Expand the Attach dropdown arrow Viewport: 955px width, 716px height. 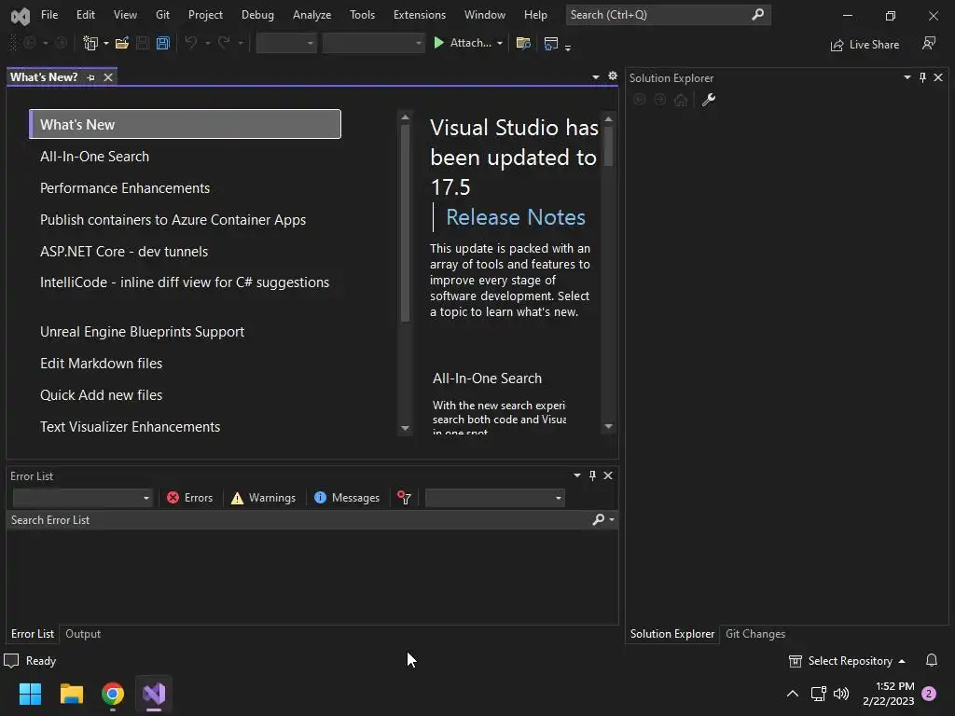(500, 43)
